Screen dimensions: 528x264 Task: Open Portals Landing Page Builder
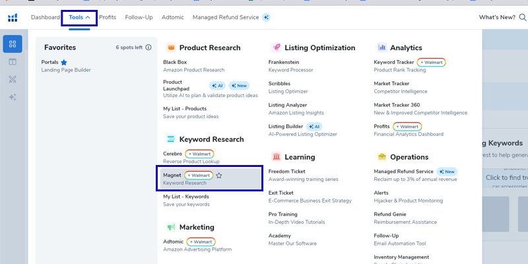66,66
